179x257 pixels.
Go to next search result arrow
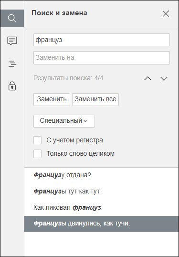164,78
